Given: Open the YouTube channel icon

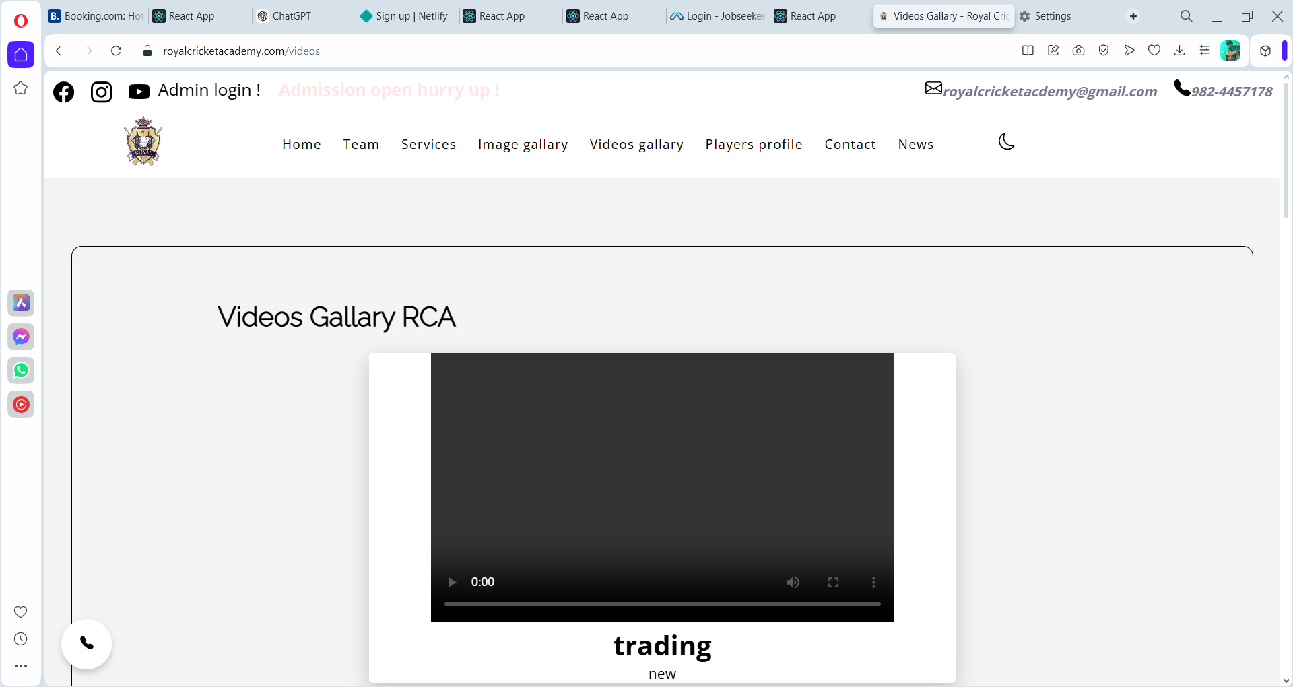Looking at the screenshot, I should coord(139,92).
